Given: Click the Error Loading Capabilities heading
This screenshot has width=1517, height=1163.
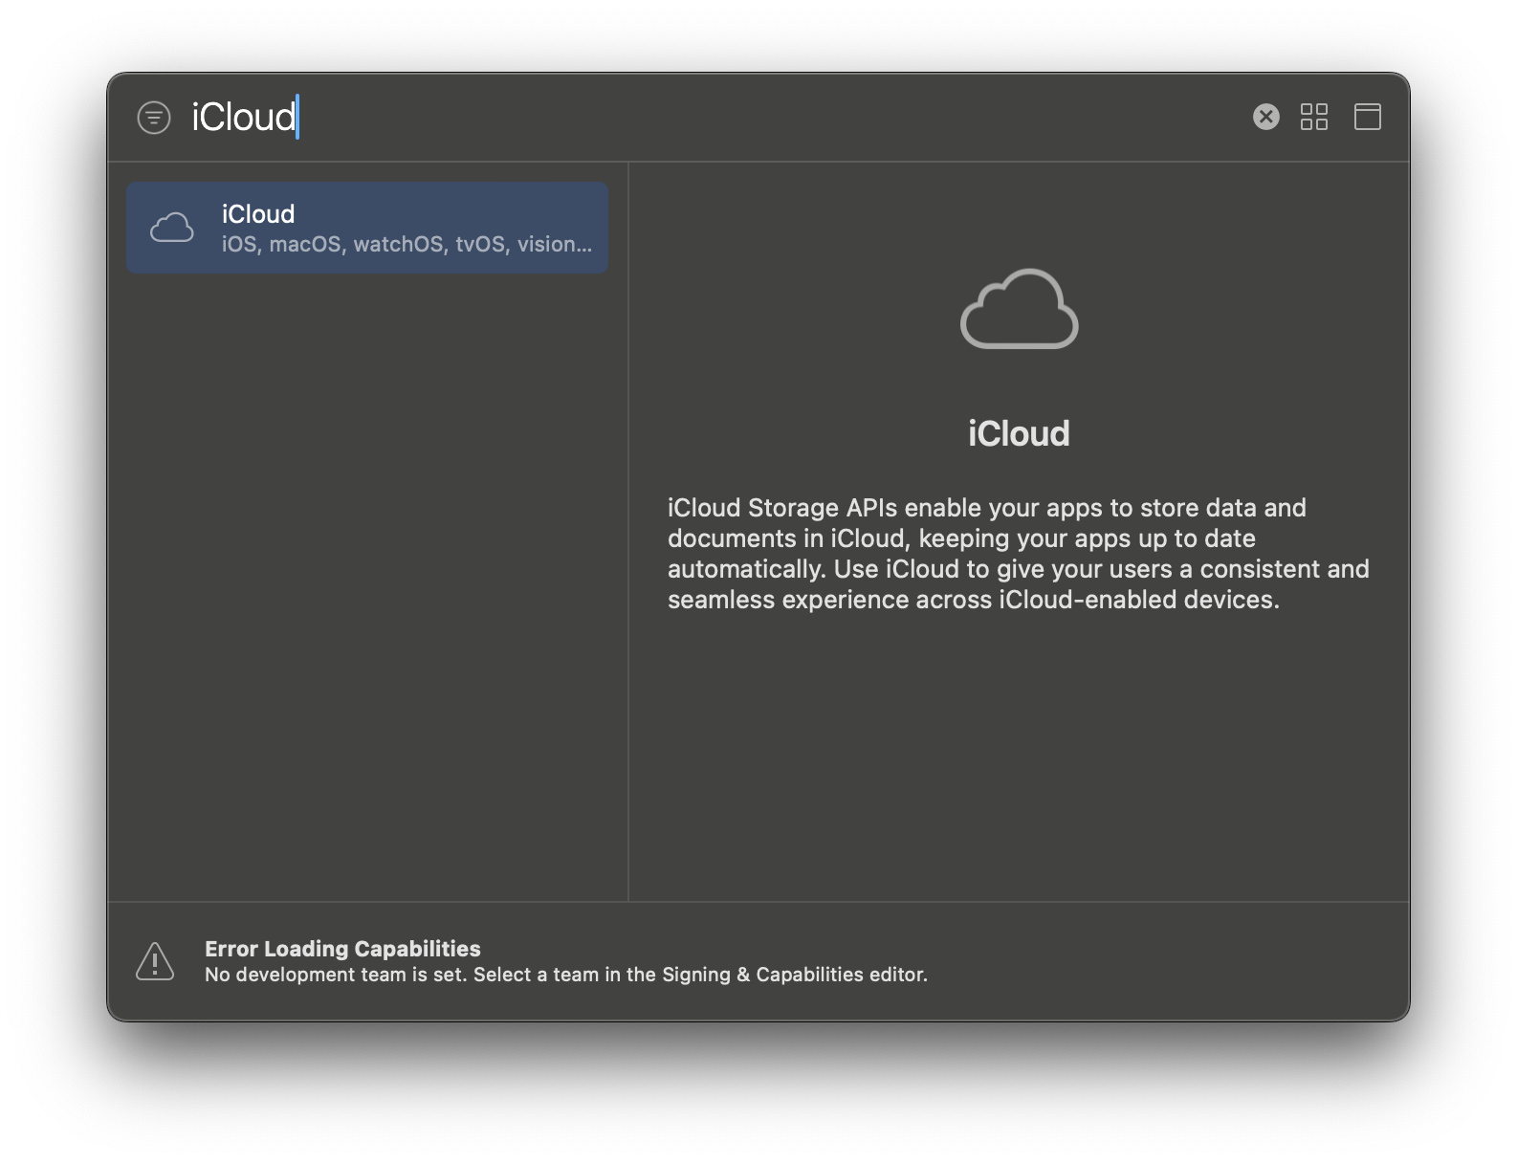Looking at the screenshot, I should [342, 949].
